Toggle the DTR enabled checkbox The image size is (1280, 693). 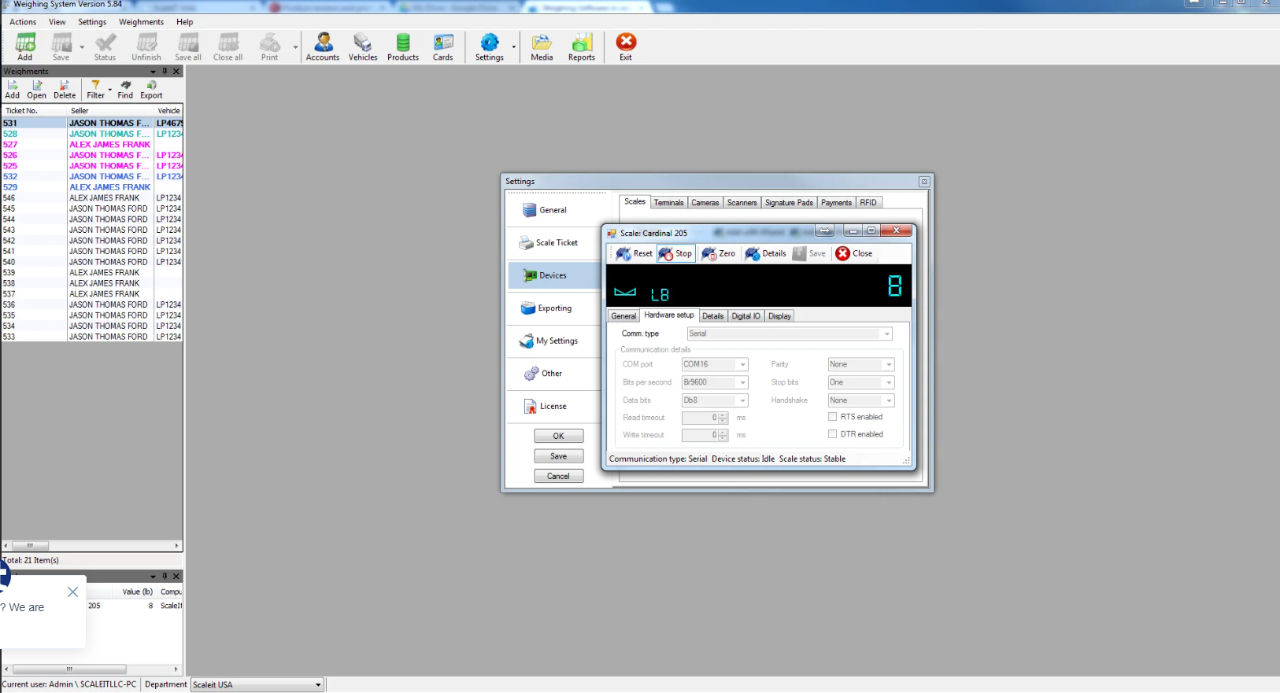point(832,434)
